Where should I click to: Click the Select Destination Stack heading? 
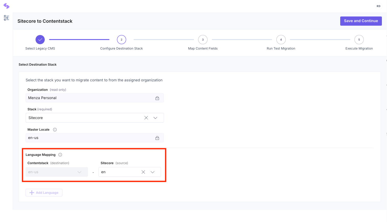point(38,65)
